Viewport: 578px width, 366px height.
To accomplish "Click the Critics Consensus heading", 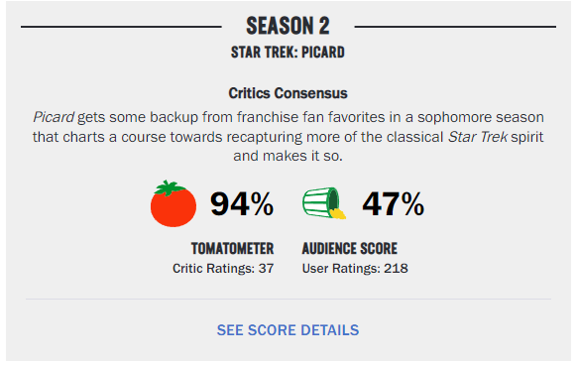I will click(x=288, y=93).
